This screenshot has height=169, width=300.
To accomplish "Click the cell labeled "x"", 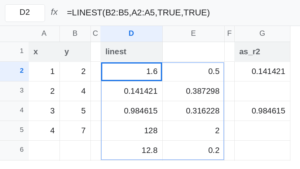I will (44, 52).
